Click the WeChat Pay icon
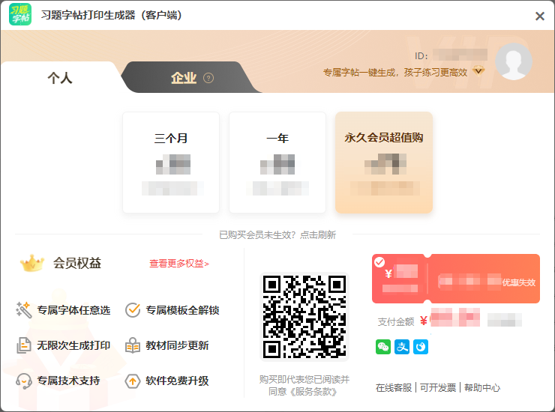 [x=383, y=347]
